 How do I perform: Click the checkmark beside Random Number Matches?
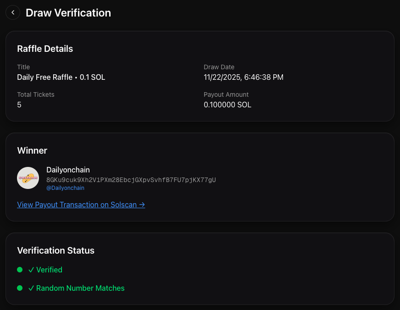pyautogui.click(x=31, y=288)
